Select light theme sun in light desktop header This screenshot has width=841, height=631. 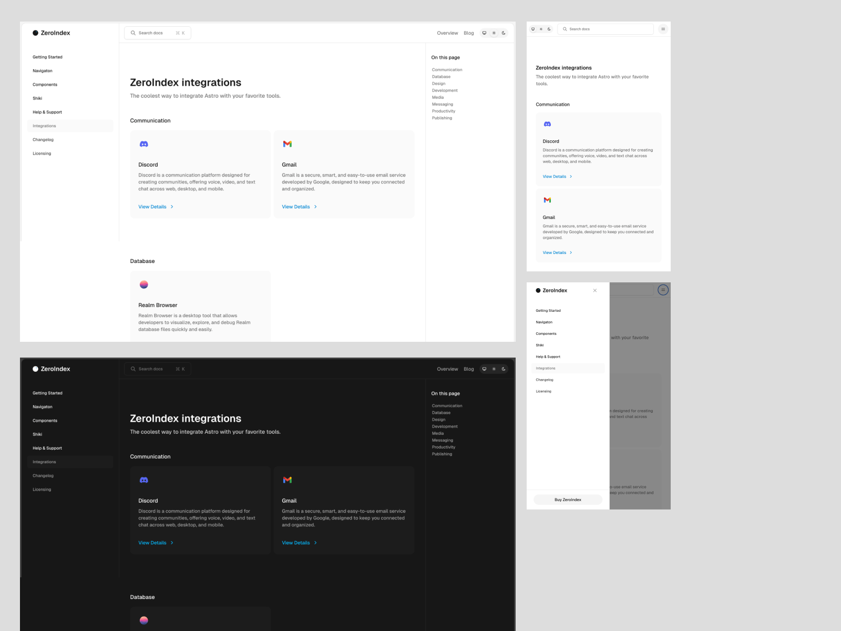coord(494,33)
